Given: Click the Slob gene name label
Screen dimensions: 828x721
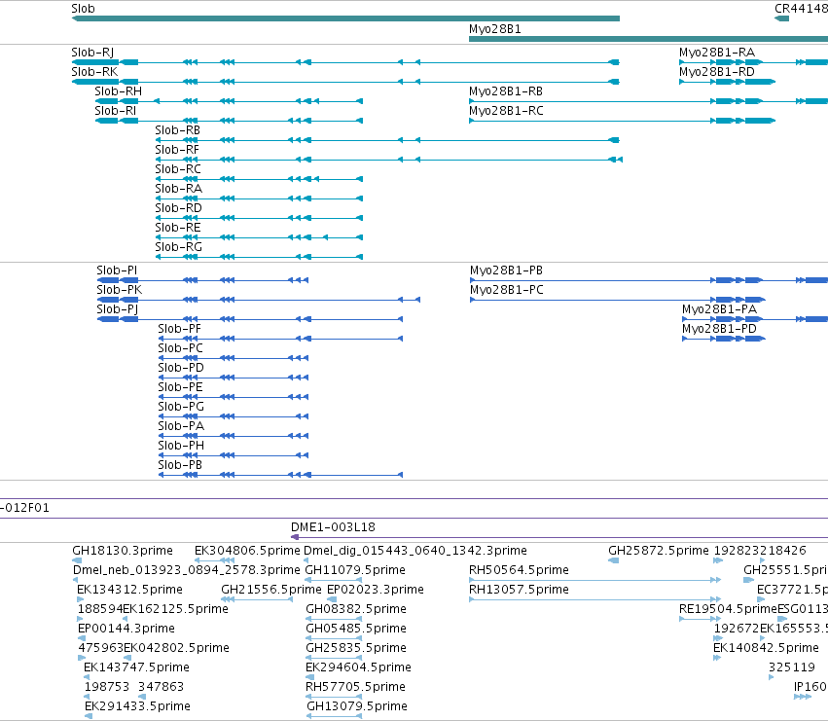Looking at the screenshot, I should tap(83, 9).
